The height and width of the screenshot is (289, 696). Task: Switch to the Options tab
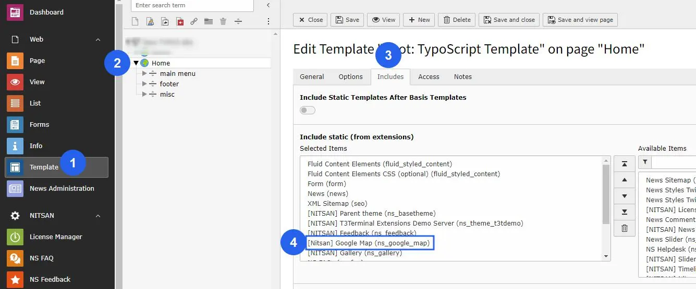pyautogui.click(x=350, y=77)
